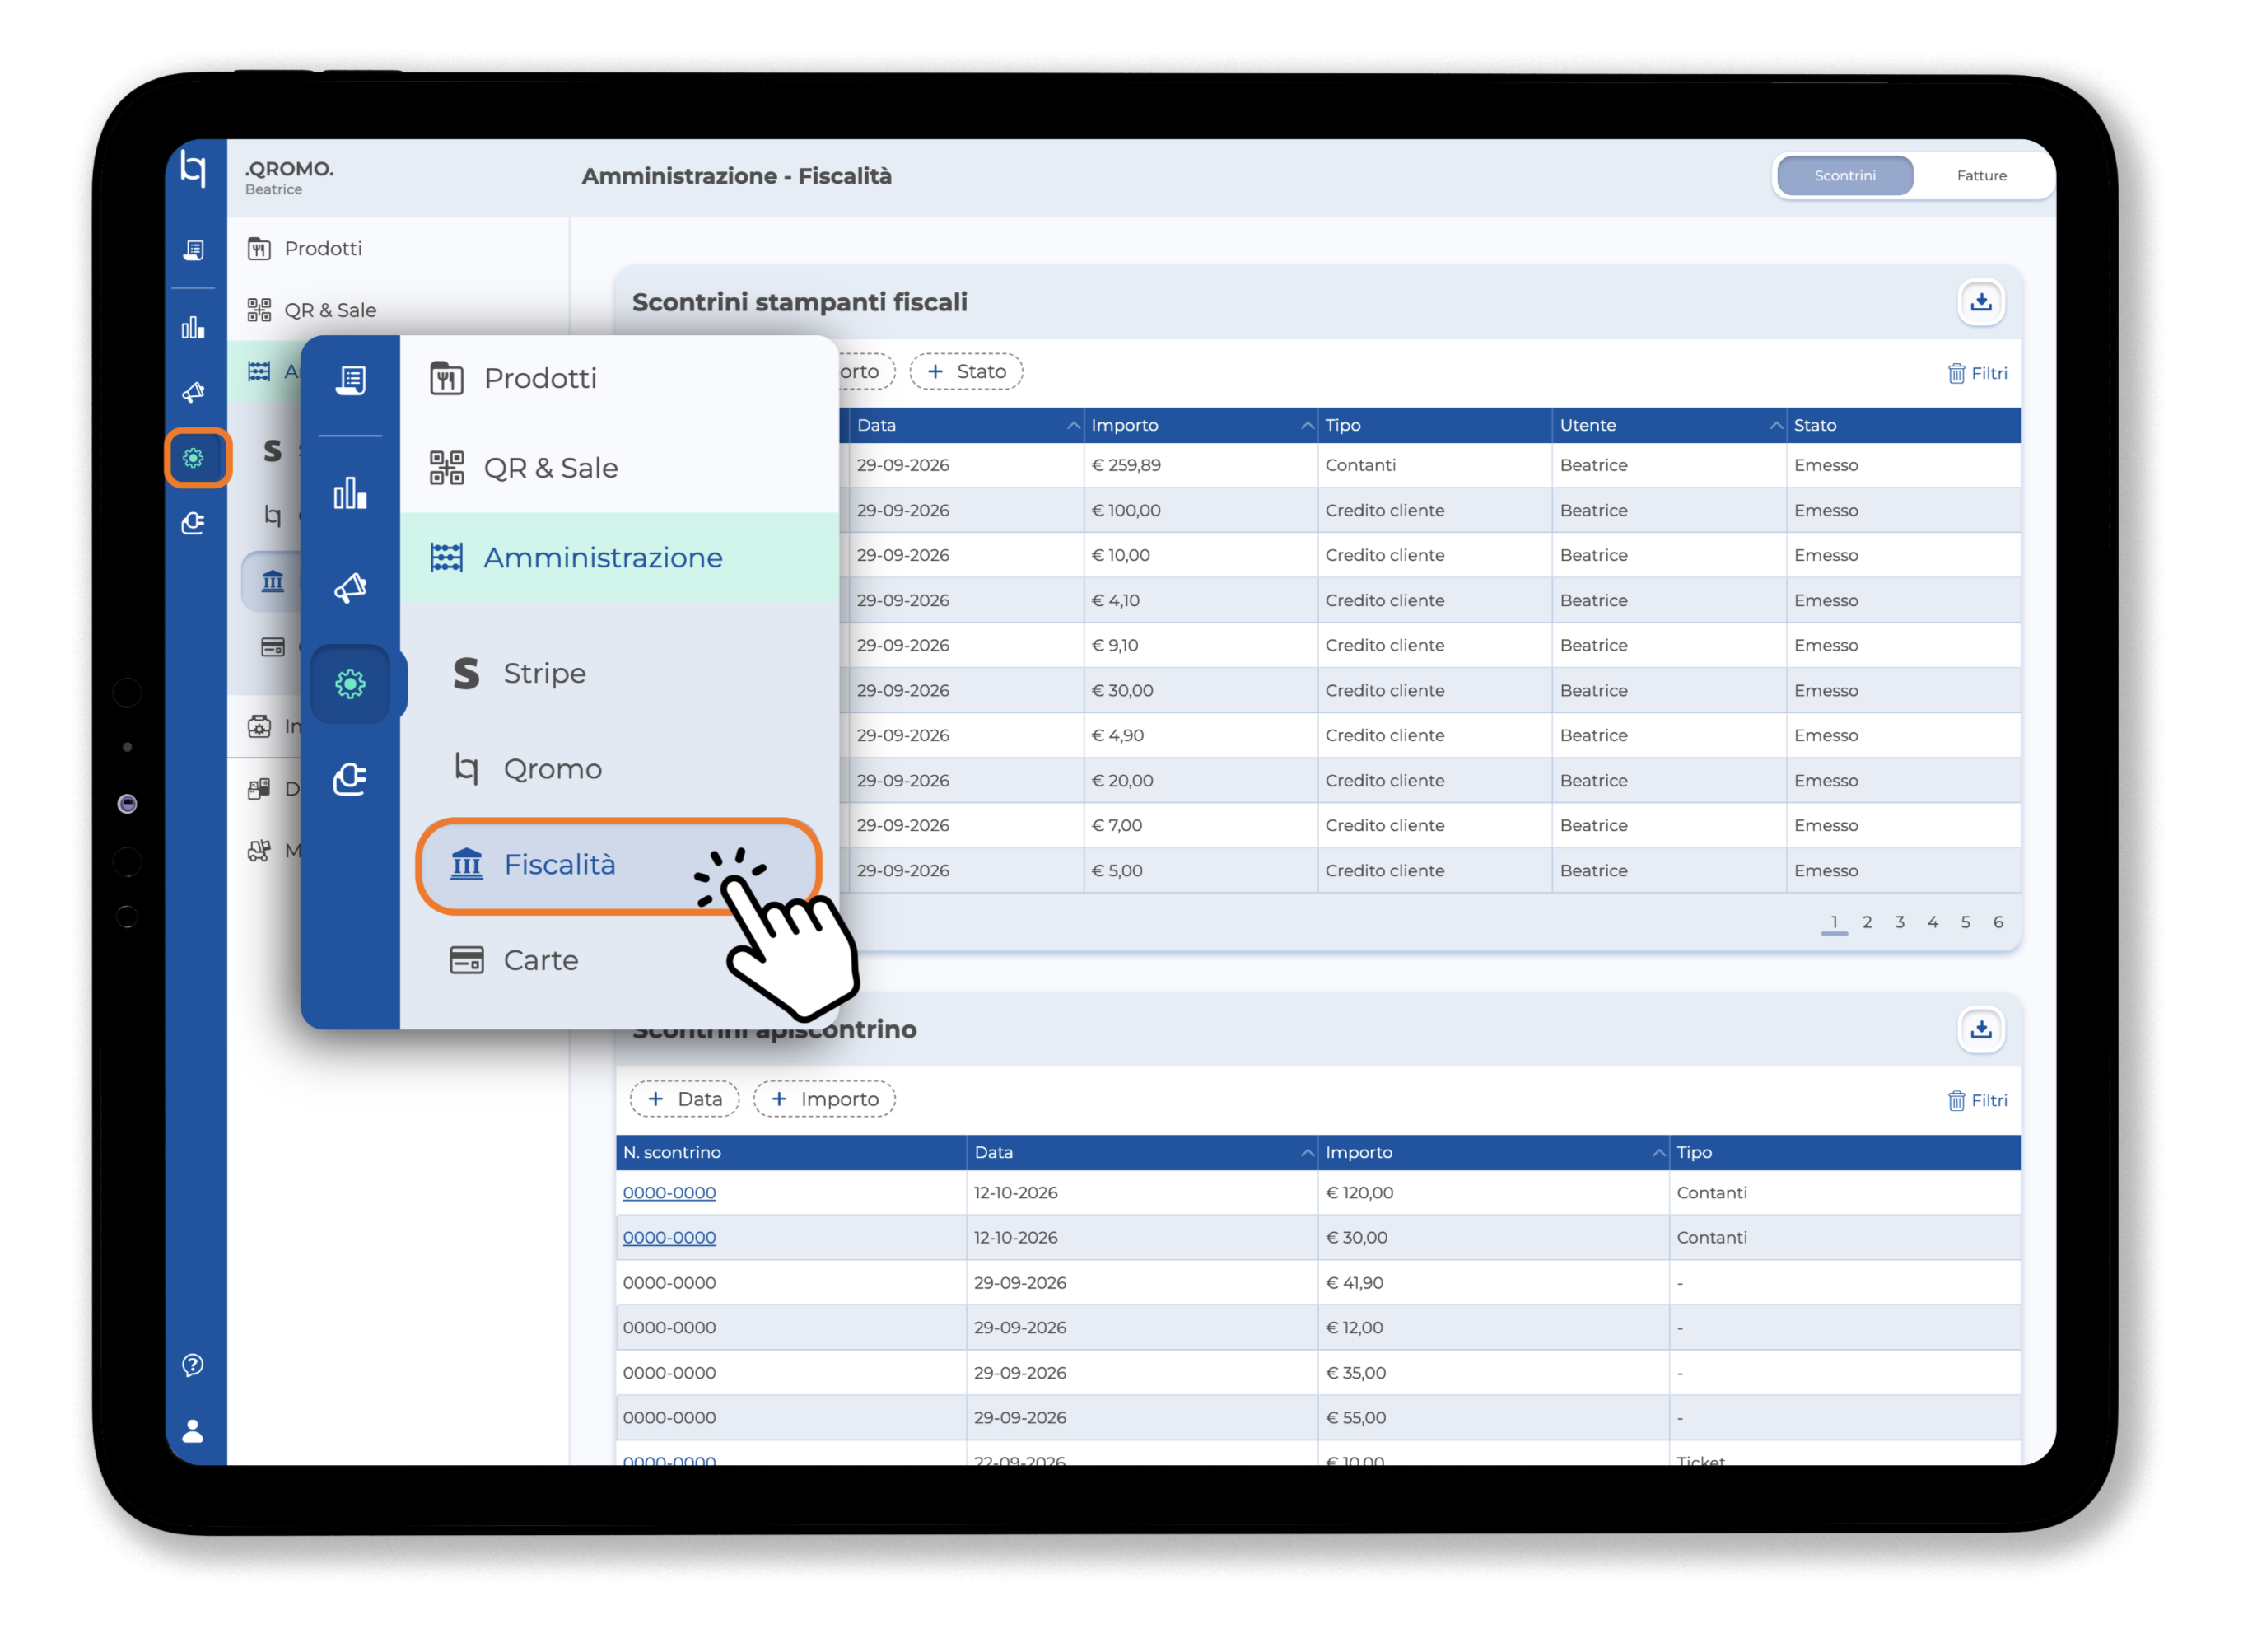This screenshot has height=1652, width=2243.
Task: Switch to the Fatture view toggle
Action: (x=1981, y=175)
